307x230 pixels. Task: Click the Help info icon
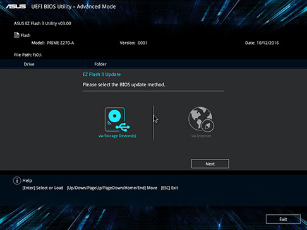[17, 180]
